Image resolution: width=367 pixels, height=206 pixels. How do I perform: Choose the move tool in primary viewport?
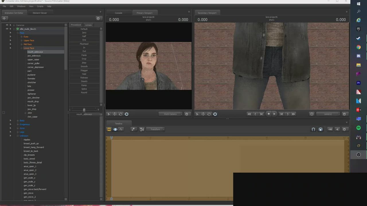tap(115, 114)
